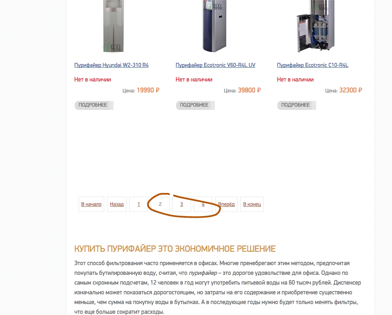Select current pagination page 2
This screenshot has width=392, height=315.
tap(160, 204)
